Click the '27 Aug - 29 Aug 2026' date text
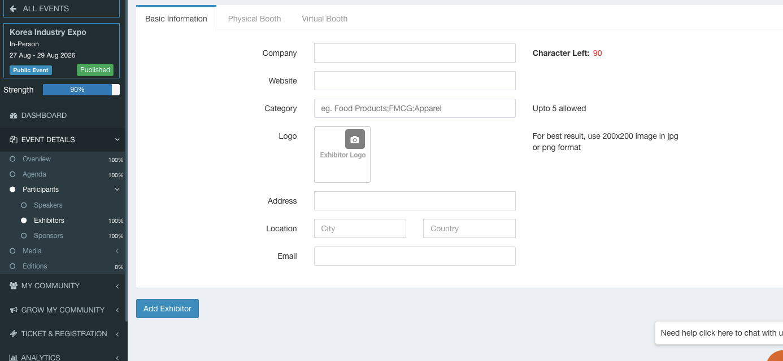Image resolution: width=783 pixels, height=361 pixels. pos(42,55)
